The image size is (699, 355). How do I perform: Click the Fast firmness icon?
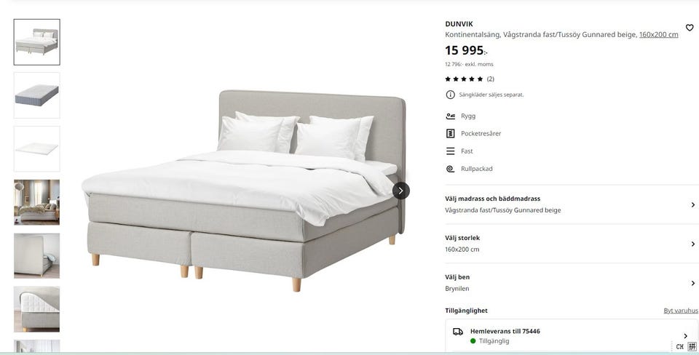[x=450, y=151]
